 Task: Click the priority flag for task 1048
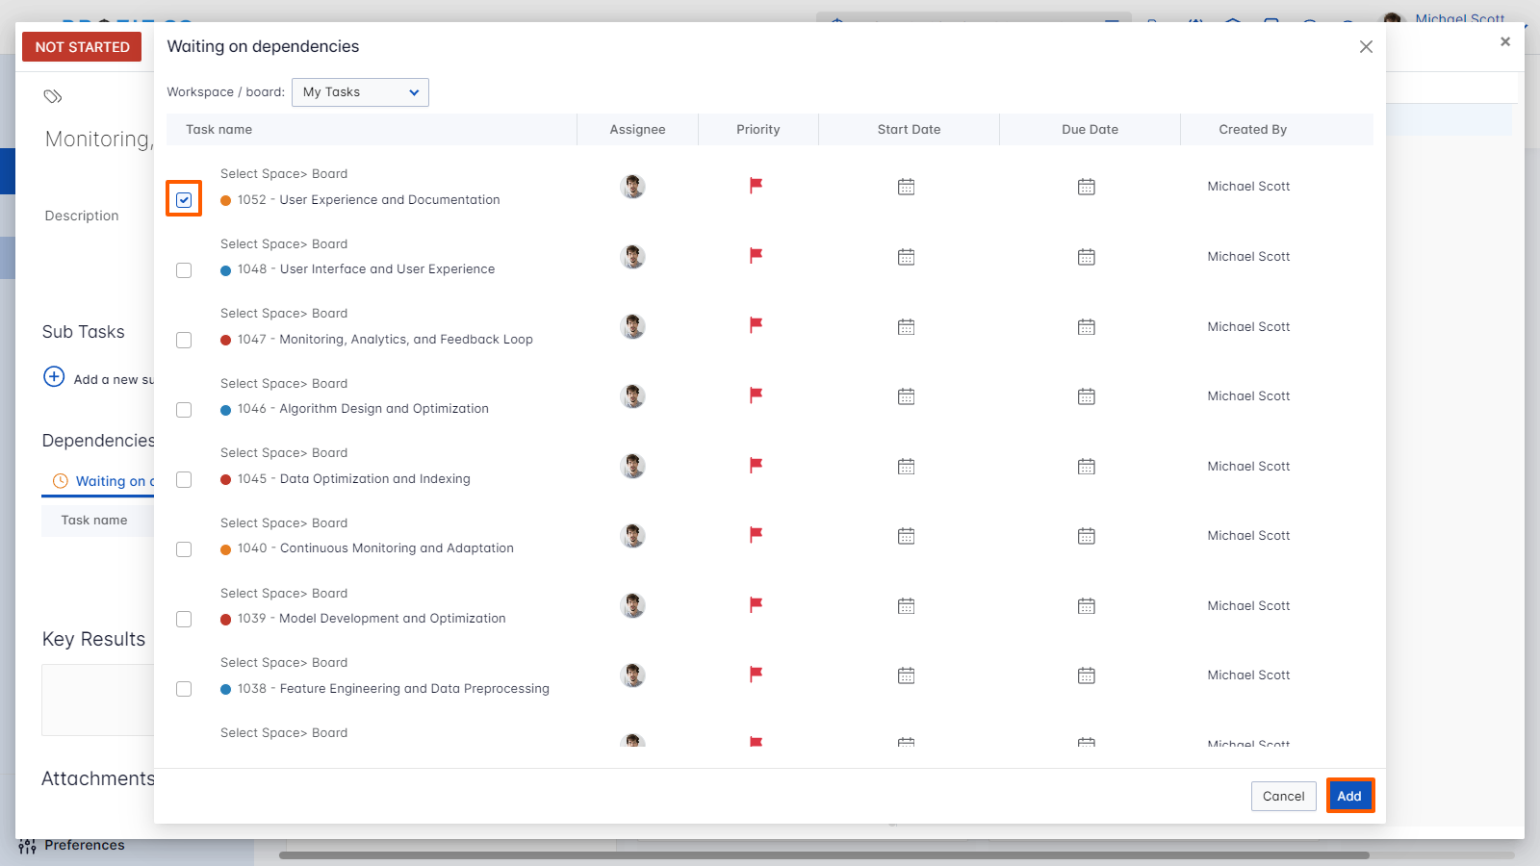tap(757, 256)
